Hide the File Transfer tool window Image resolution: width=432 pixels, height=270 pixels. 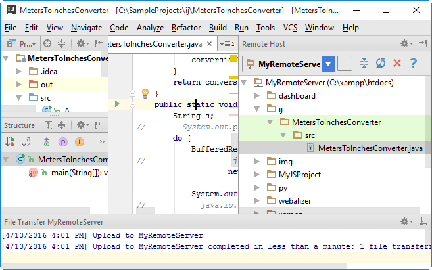(423, 221)
